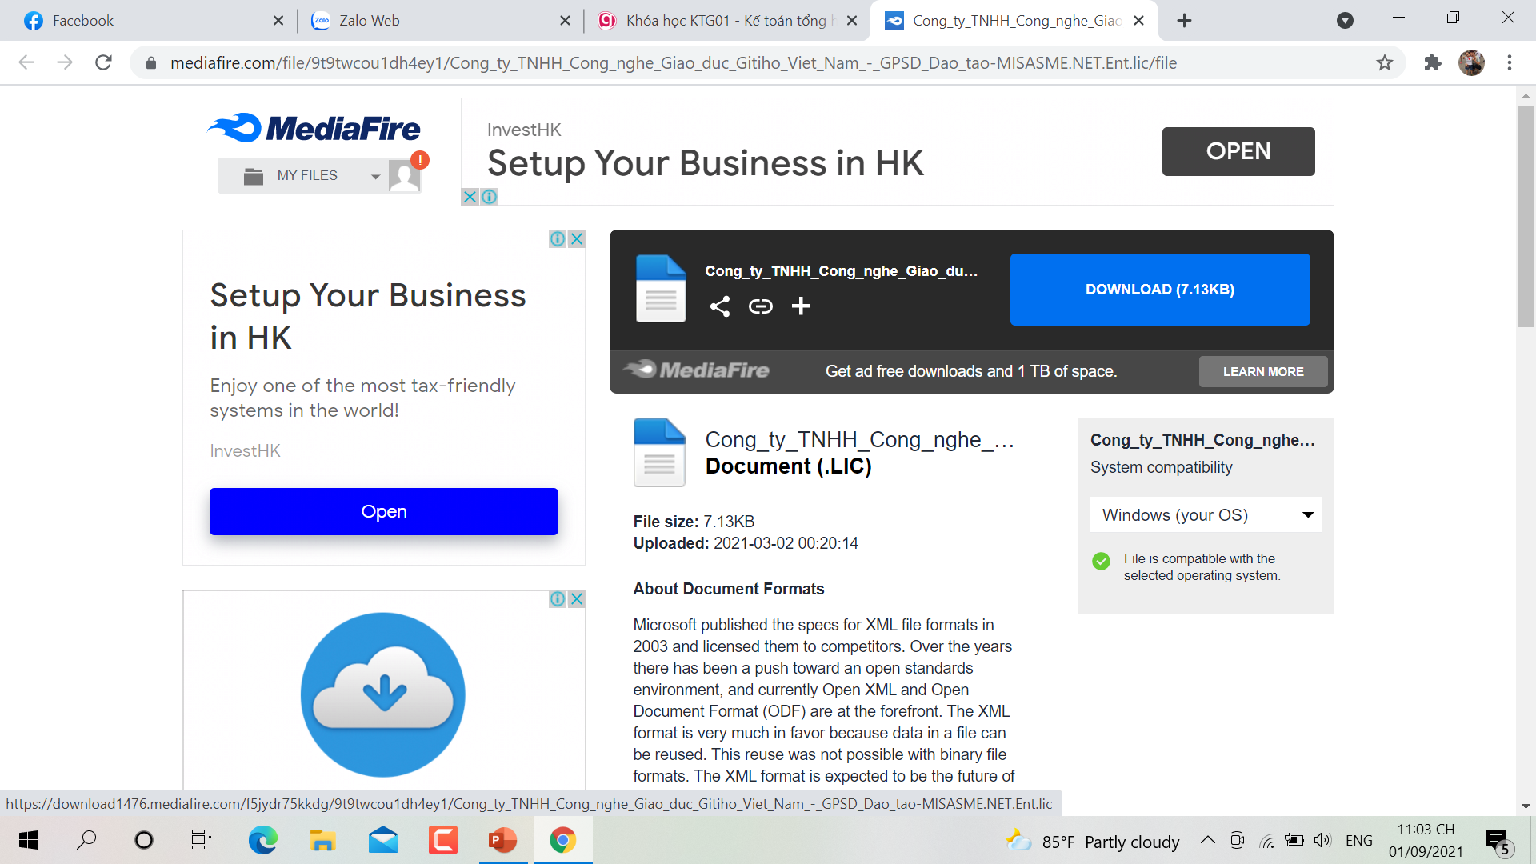Open a new browser tab
Viewport: 1536px width, 864px height.
[1185, 21]
